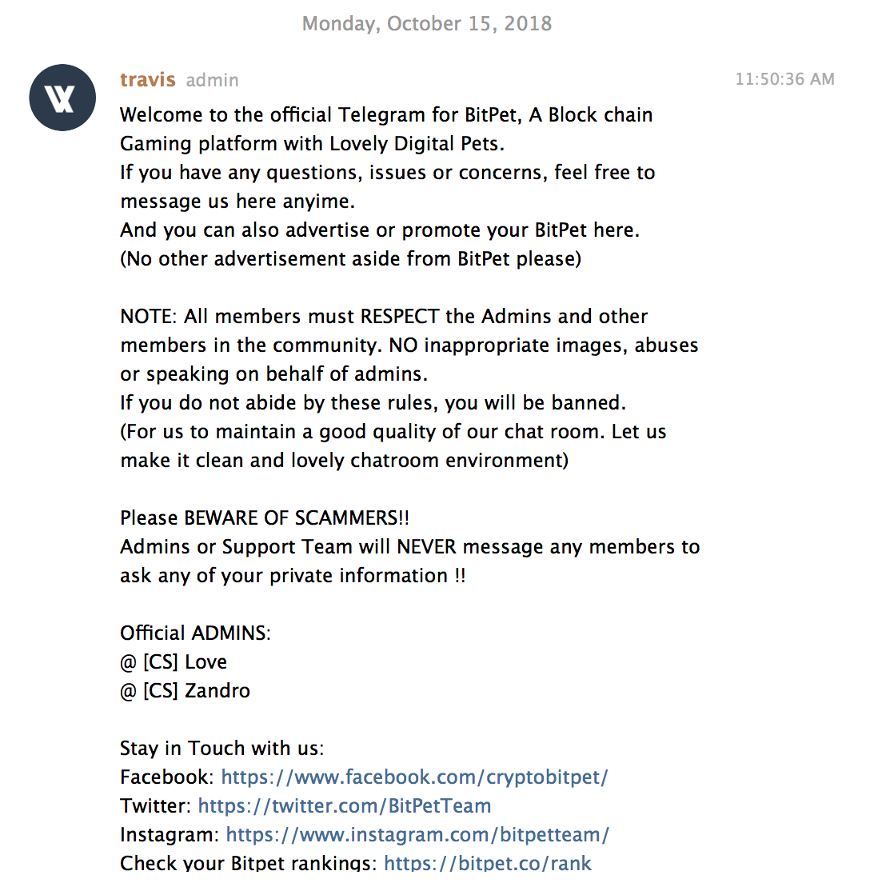878x883 pixels.
Task: Click the Monday, October 15, 2018 date header
Action: 427,24
